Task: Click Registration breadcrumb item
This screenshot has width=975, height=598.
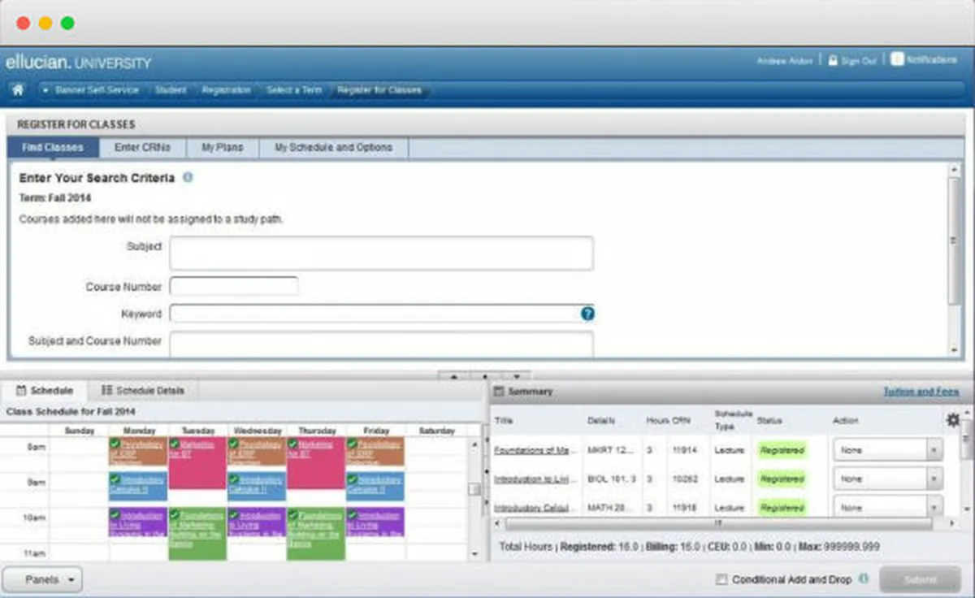Action: point(226,90)
